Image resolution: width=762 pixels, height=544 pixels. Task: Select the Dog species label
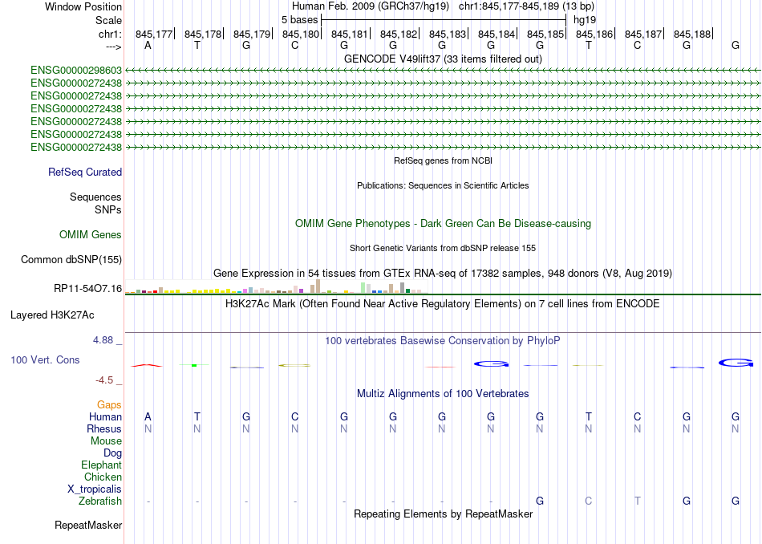coord(113,453)
